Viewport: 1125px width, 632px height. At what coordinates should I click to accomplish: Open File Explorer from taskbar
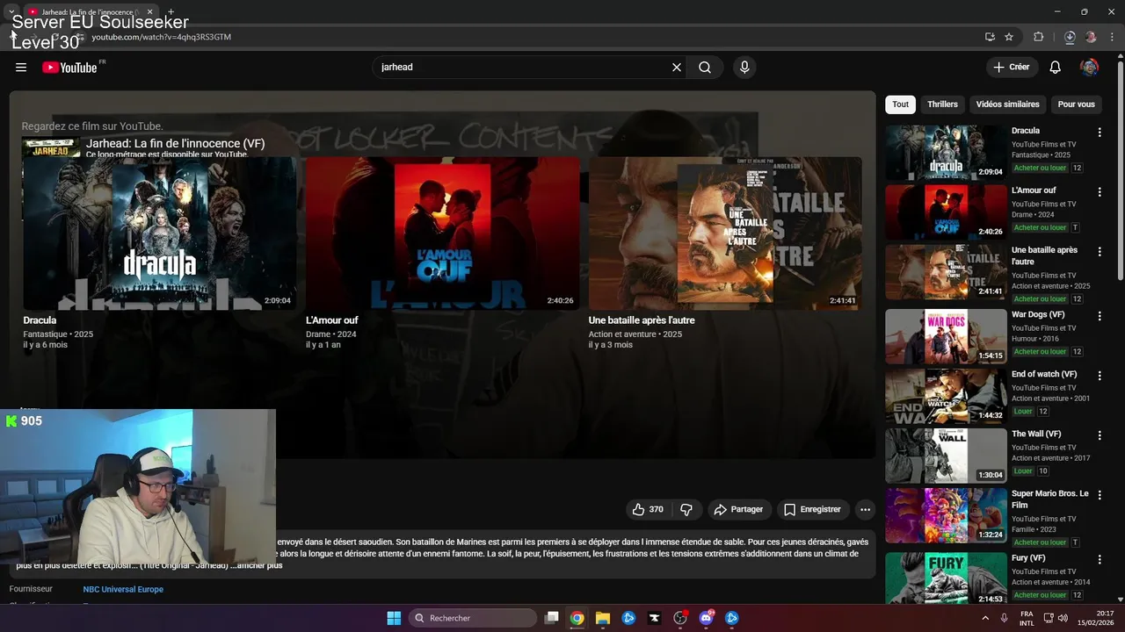[x=603, y=618]
